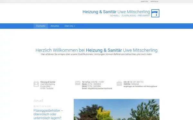
Task: Click the 01561 Tauscha address line
Action: tap(47, 88)
